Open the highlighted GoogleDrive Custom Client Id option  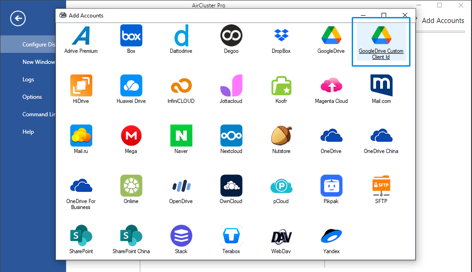(381, 41)
